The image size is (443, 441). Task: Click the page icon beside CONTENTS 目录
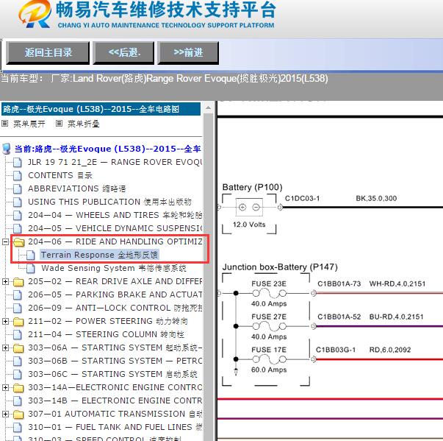click(x=18, y=176)
